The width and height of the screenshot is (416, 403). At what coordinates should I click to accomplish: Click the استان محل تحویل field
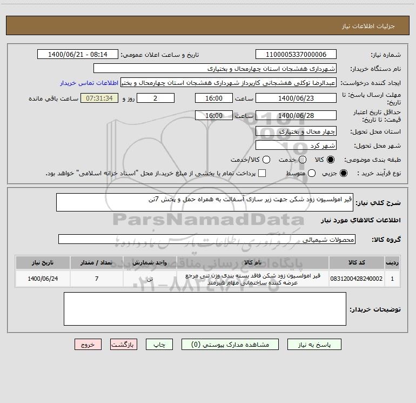tap(296, 131)
